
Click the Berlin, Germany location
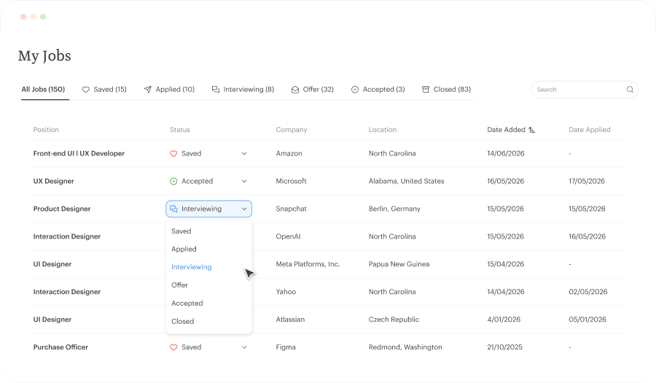tap(394, 209)
